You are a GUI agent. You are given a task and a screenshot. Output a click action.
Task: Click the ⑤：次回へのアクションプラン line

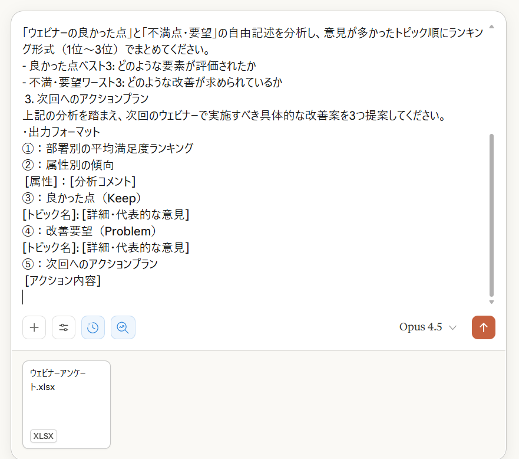click(90, 264)
